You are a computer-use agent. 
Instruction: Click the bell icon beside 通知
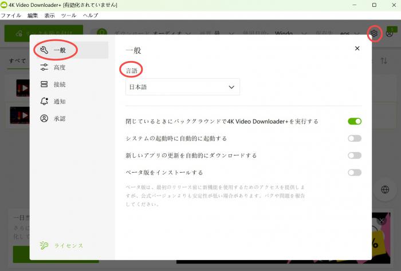click(44, 101)
